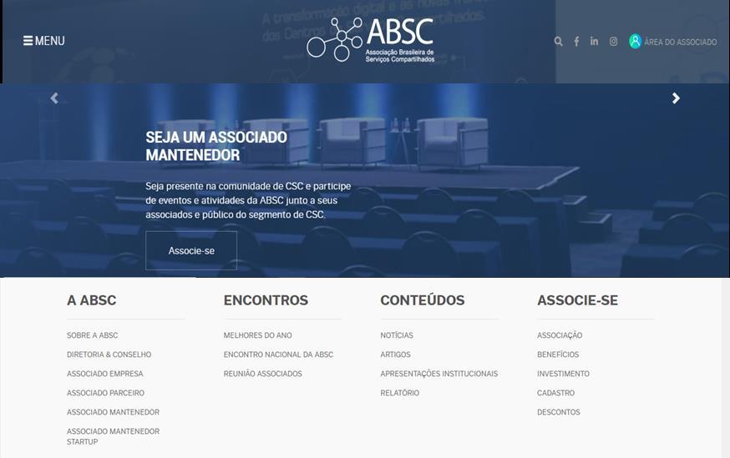Visit the Facebook page icon
This screenshot has height=458, width=730.
[x=576, y=42]
